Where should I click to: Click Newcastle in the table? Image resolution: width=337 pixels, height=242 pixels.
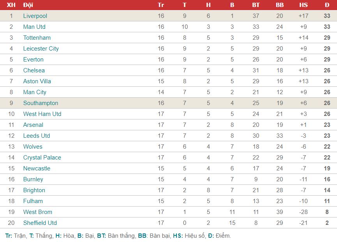pyautogui.click(x=37, y=168)
